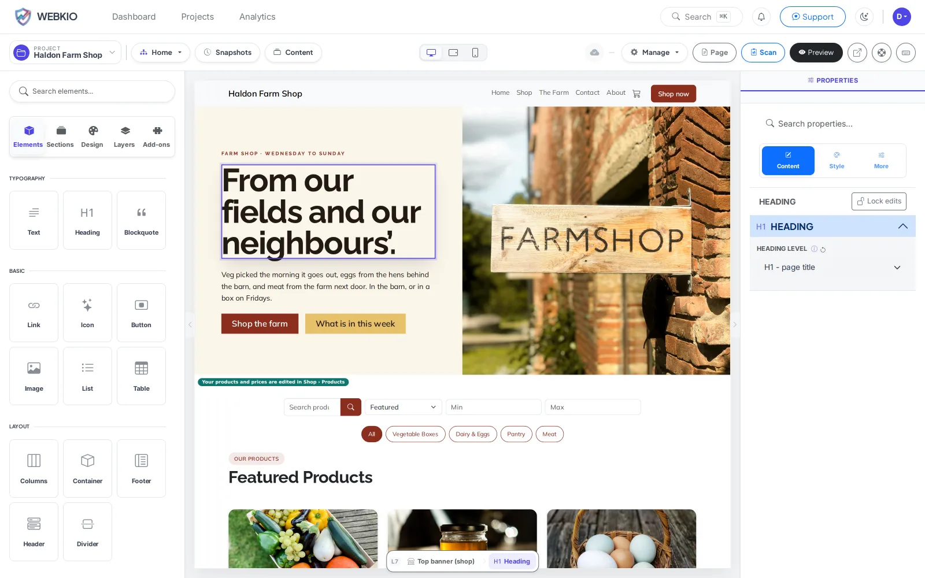Click Lock edits button
925x578 pixels.
[x=879, y=201]
